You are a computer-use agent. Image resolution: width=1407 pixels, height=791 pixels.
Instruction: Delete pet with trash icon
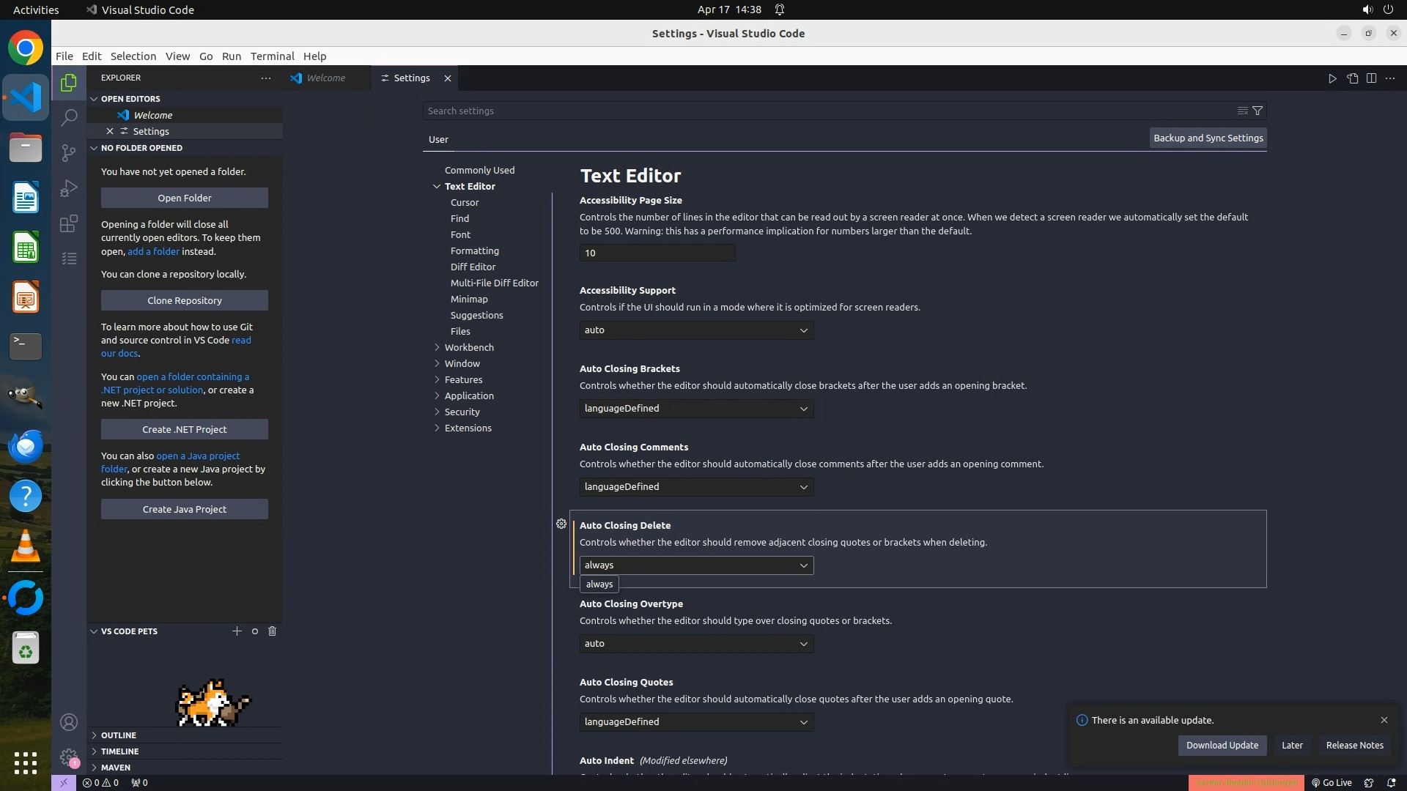pos(272,631)
